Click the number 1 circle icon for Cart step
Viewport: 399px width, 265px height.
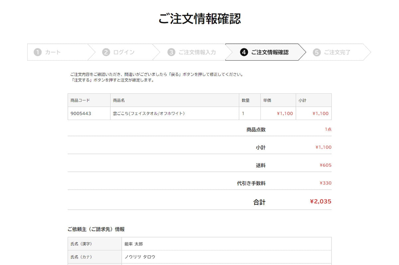click(38, 52)
